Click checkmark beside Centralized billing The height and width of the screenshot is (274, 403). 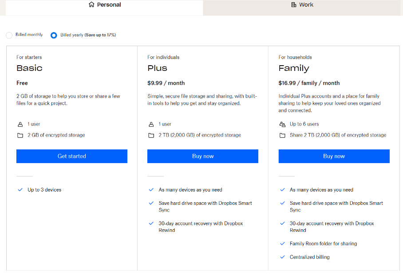(282, 257)
